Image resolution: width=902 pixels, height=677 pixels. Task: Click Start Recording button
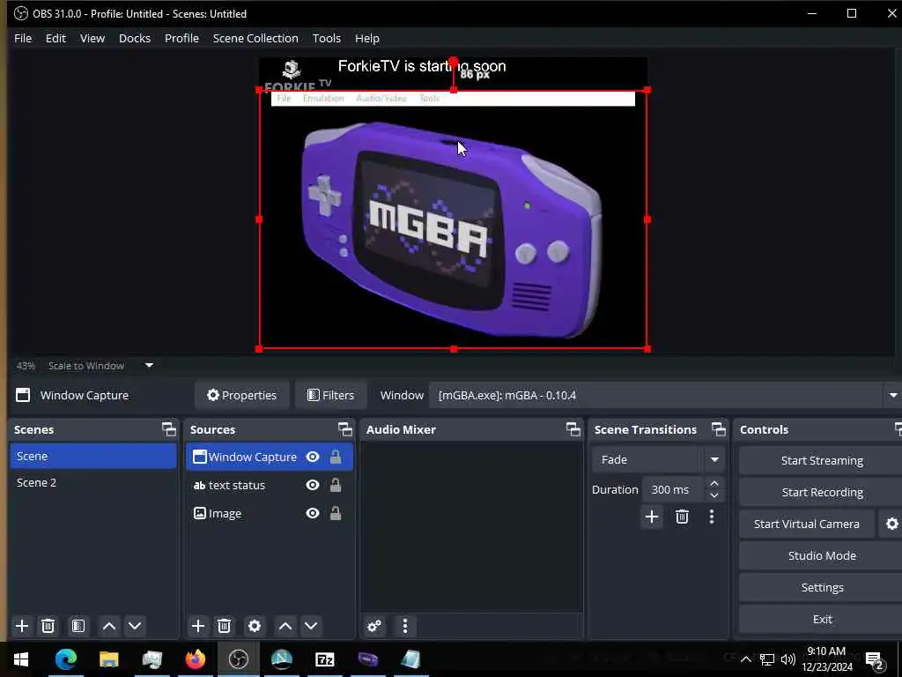pos(822,492)
